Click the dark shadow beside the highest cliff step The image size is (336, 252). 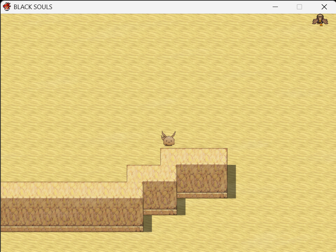coord(232,182)
